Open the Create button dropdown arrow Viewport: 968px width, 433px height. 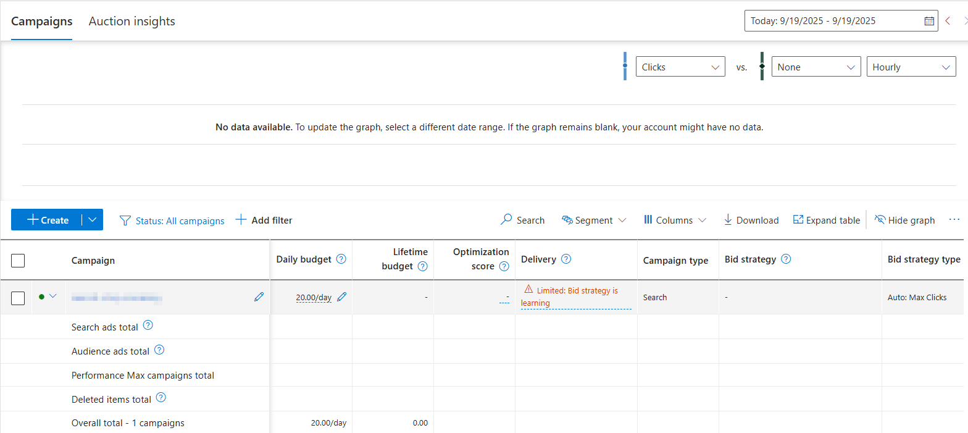(93, 220)
